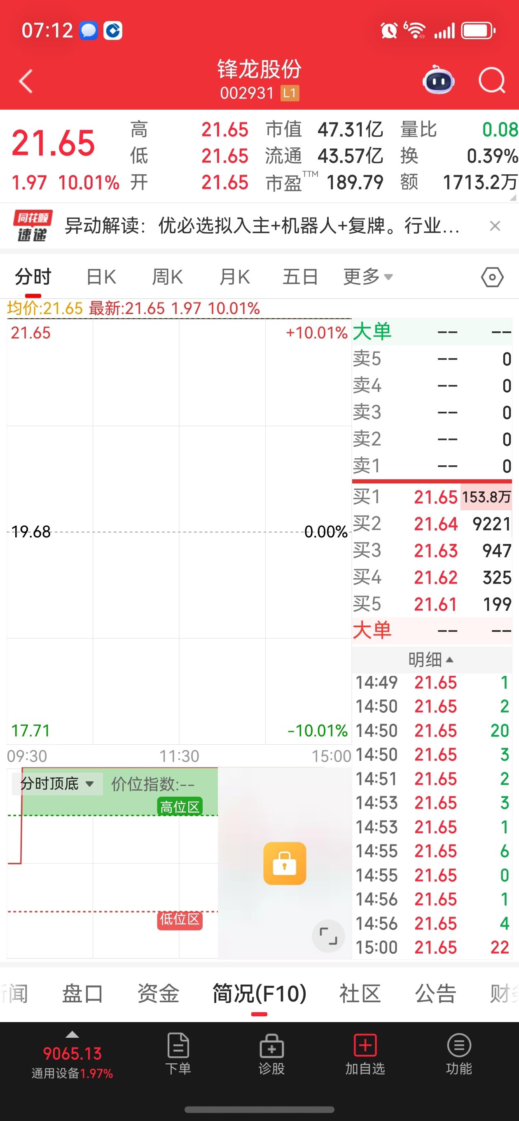Open the 功能 functions menu icon
This screenshot has width=519, height=1121.
pos(459,1053)
